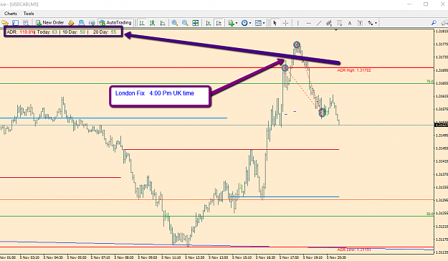Image resolution: width=448 pixels, height=261 pixels.
Task: Select the Text tool (A)
Action: tap(350, 23)
